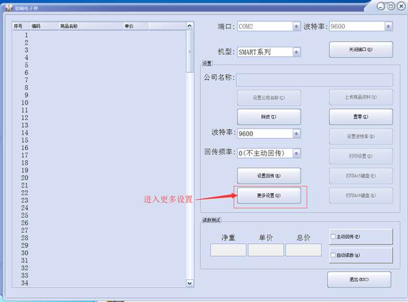Open the 端口 COM2 dropdown
This screenshot has width=408, height=302.
(297, 26)
